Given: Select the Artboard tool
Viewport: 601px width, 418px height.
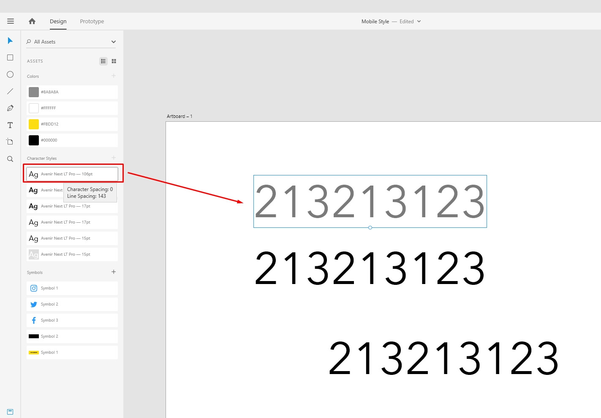Looking at the screenshot, I should coord(10,142).
